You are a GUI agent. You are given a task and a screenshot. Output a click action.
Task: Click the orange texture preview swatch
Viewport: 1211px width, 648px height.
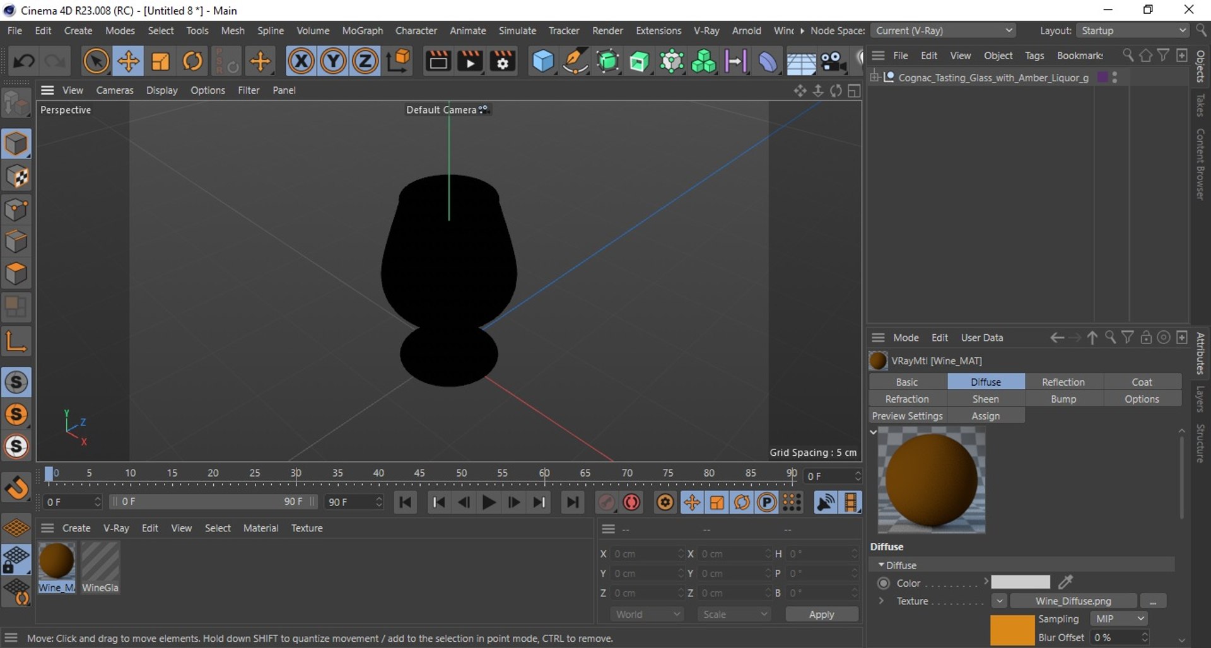tap(1012, 630)
